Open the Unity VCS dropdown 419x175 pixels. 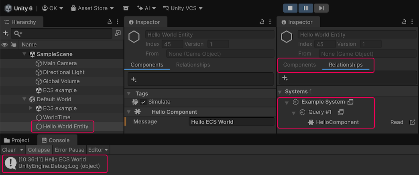point(183,8)
